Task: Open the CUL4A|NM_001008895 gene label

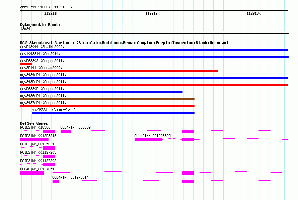Action: click(152, 136)
